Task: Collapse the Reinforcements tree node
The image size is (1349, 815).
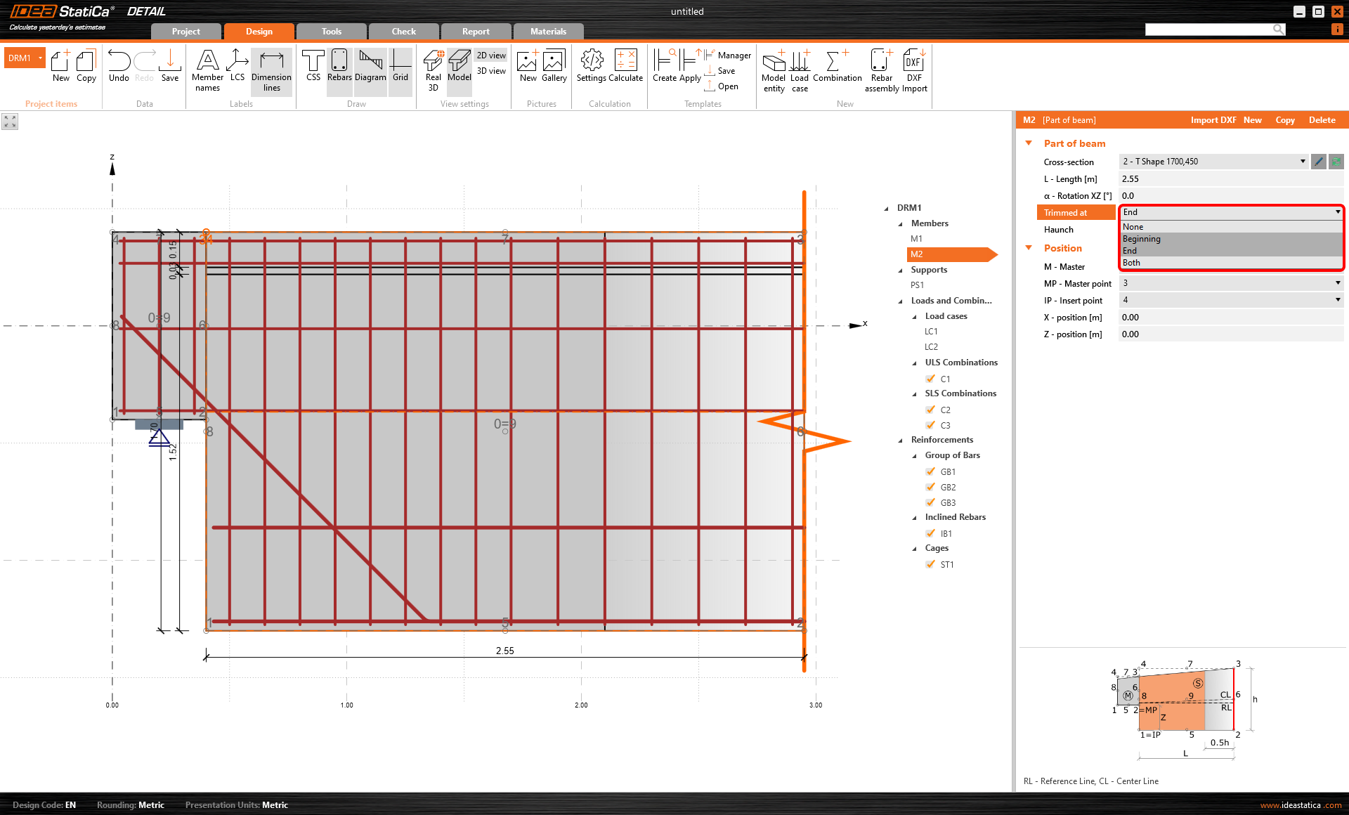Action: (x=901, y=441)
